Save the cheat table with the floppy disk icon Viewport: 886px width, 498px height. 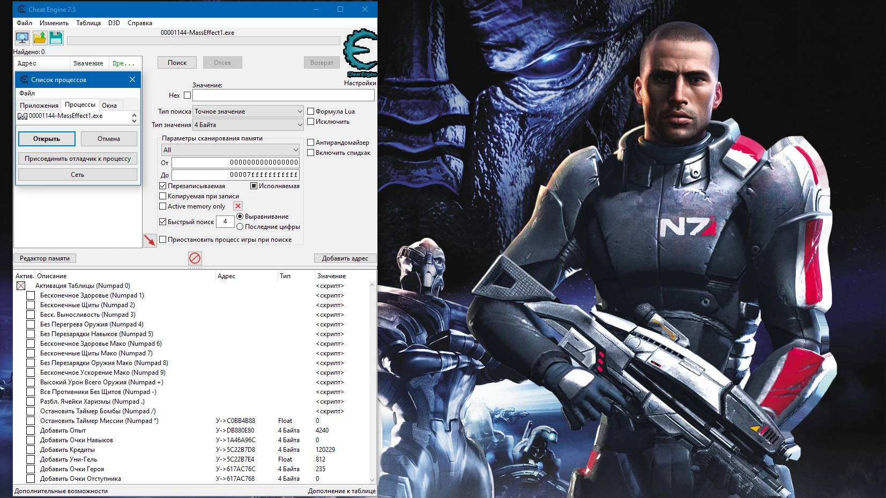tap(56, 38)
